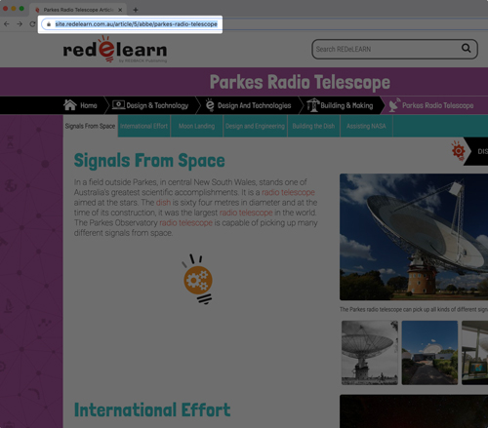Open the partially visible third thumbnail
Screen dimensions: 488x428
click(475, 353)
